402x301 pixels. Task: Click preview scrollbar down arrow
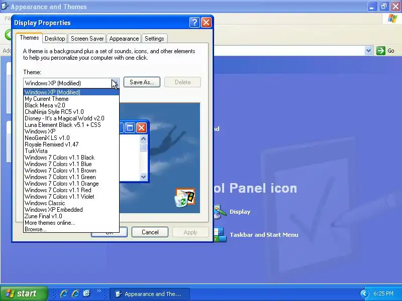143,177
